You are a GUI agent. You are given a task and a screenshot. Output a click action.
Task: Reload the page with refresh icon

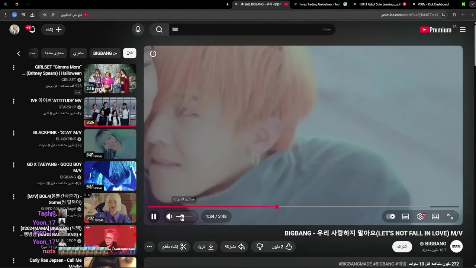[454, 15]
